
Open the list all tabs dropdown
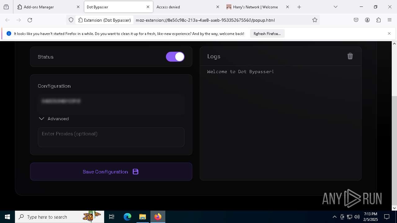pos(335,7)
